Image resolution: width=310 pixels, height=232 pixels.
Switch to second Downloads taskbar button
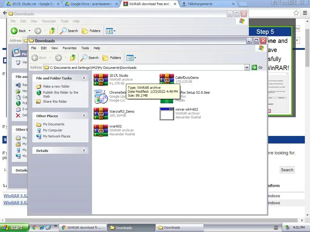[180, 227]
